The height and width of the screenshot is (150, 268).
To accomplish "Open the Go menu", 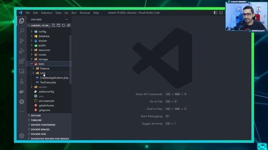I will click(66, 13).
